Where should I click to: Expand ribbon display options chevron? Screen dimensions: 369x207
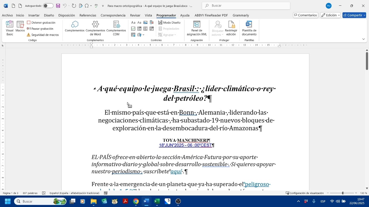[x=364, y=39]
